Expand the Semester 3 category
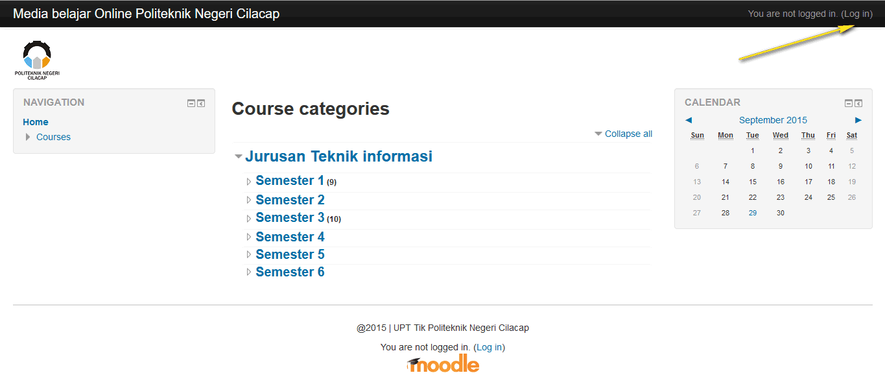The height and width of the screenshot is (375, 885). click(249, 219)
